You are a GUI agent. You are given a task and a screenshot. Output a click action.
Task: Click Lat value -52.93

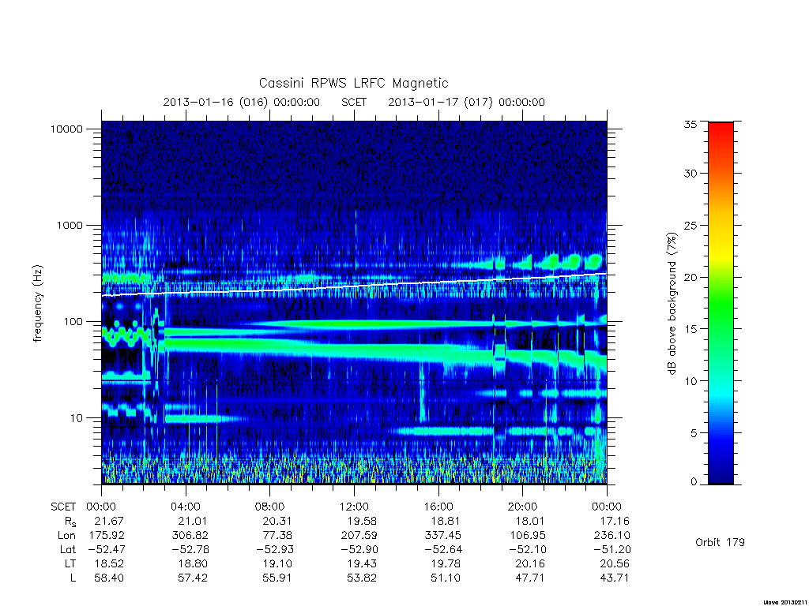pos(274,549)
